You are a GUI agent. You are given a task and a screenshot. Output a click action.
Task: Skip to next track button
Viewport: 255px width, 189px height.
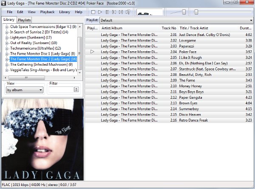click(x=121, y=12)
